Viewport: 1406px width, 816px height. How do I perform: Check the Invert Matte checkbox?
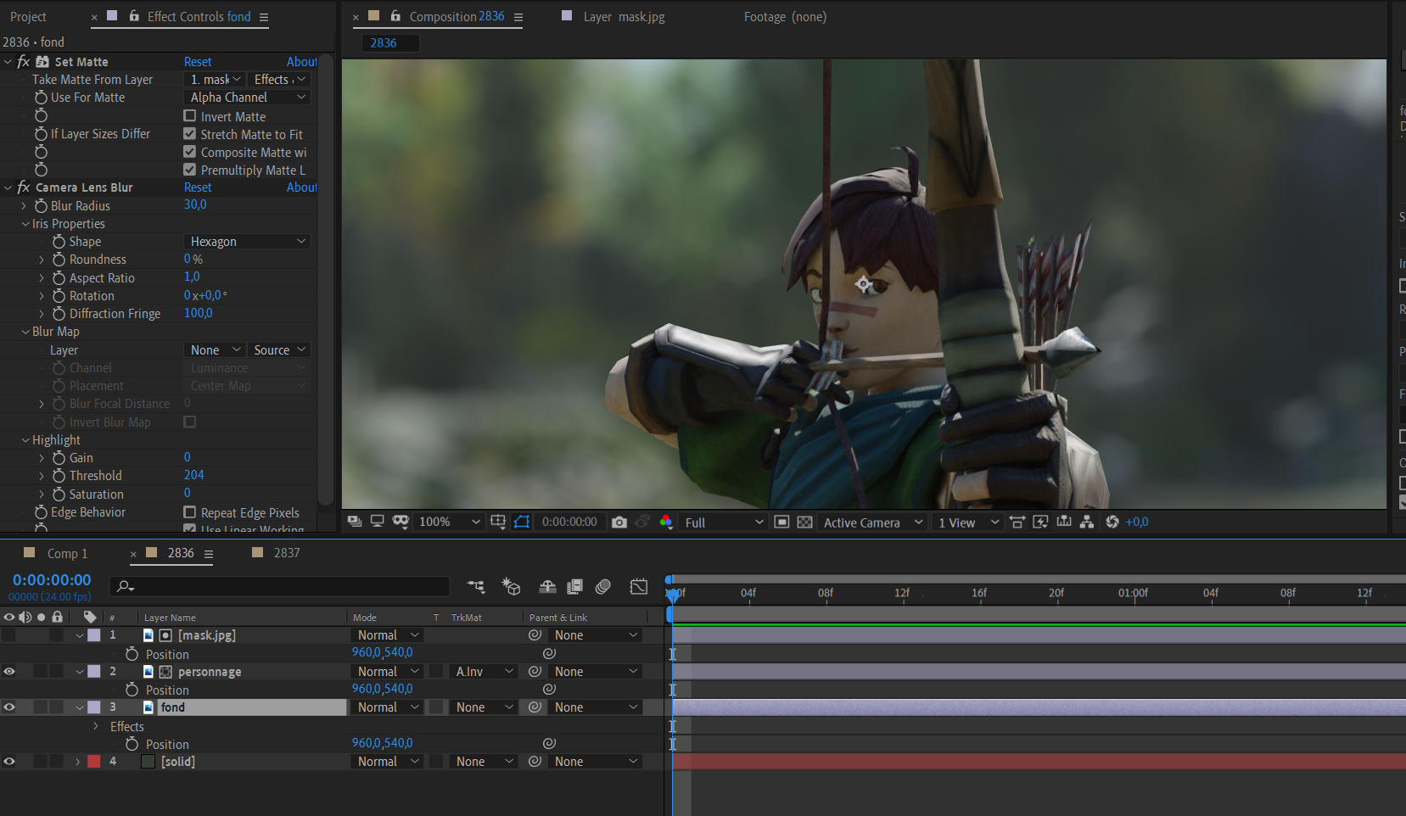tap(190, 116)
